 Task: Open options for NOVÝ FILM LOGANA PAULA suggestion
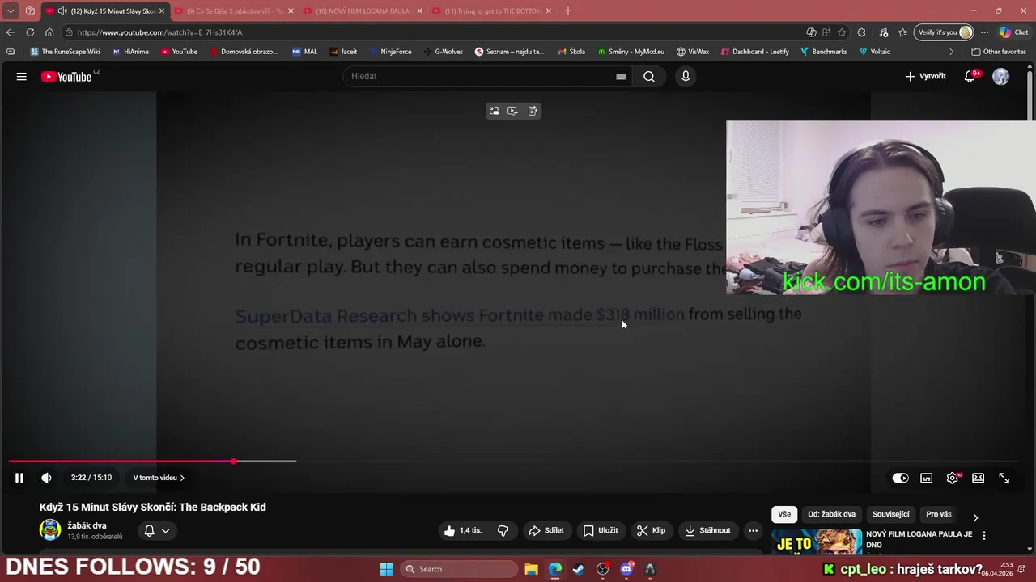984,535
